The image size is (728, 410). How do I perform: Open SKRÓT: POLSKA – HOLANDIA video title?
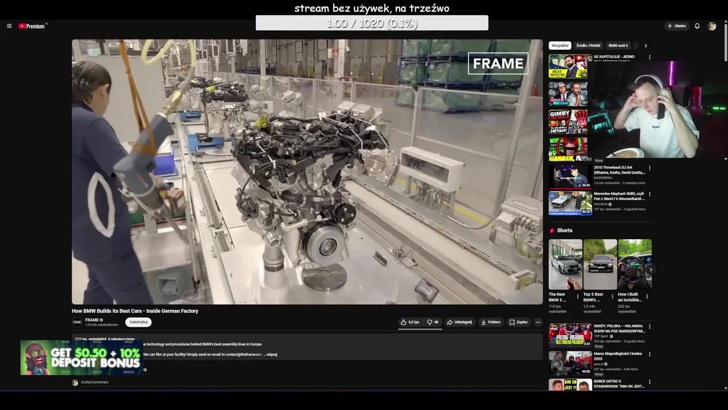619,329
